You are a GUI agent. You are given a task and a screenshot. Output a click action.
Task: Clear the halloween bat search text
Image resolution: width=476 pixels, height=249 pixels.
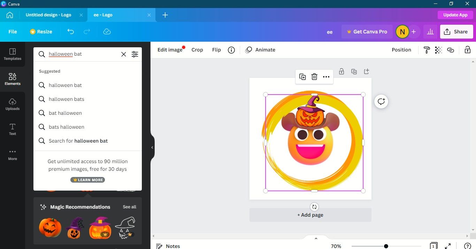pyautogui.click(x=124, y=54)
